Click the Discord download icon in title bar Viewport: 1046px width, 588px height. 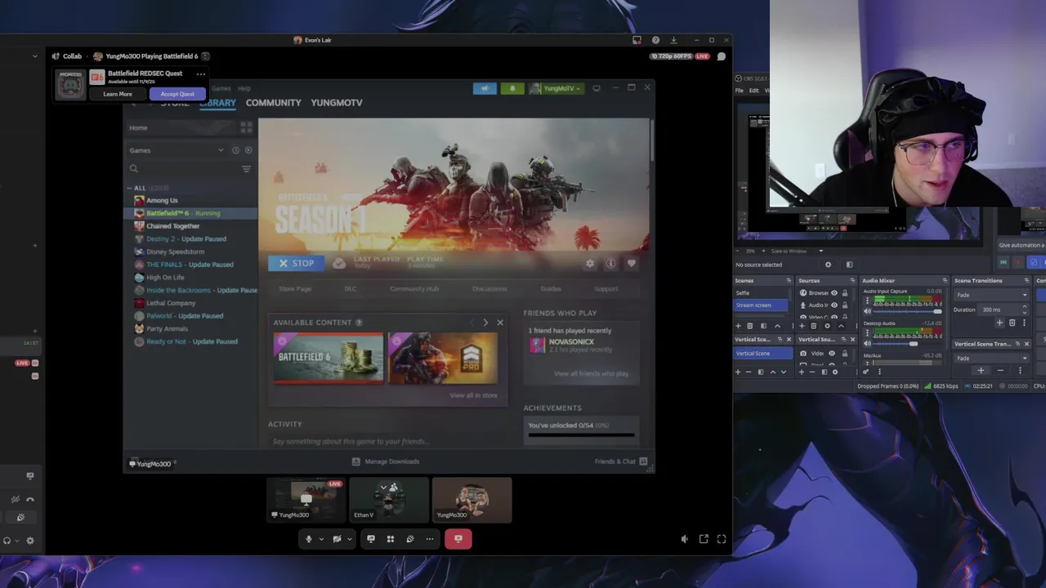pyautogui.click(x=673, y=40)
